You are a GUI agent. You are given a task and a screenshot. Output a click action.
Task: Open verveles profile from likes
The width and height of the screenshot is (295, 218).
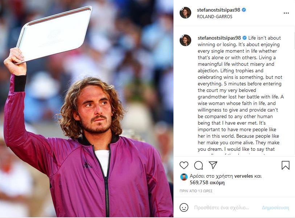point(243,176)
